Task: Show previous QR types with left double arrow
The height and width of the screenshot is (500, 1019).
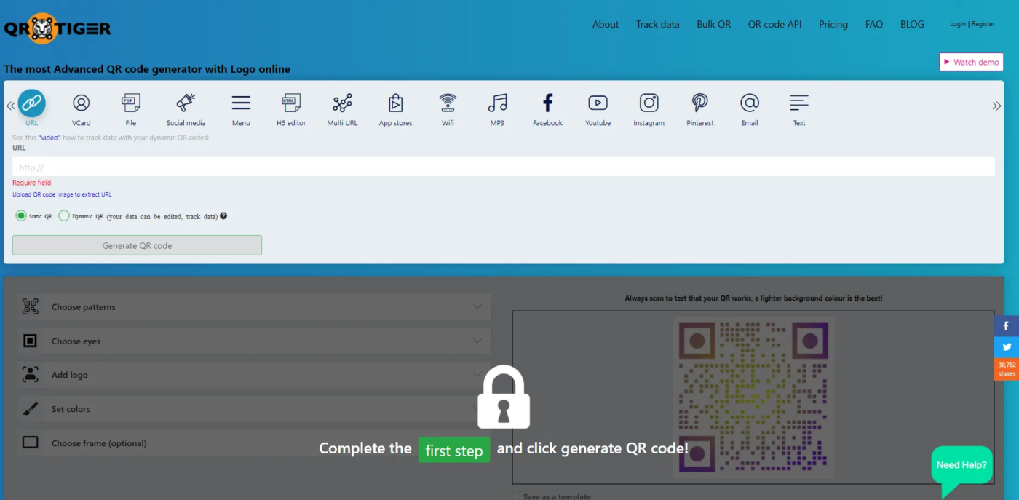Action: click(x=11, y=106)
